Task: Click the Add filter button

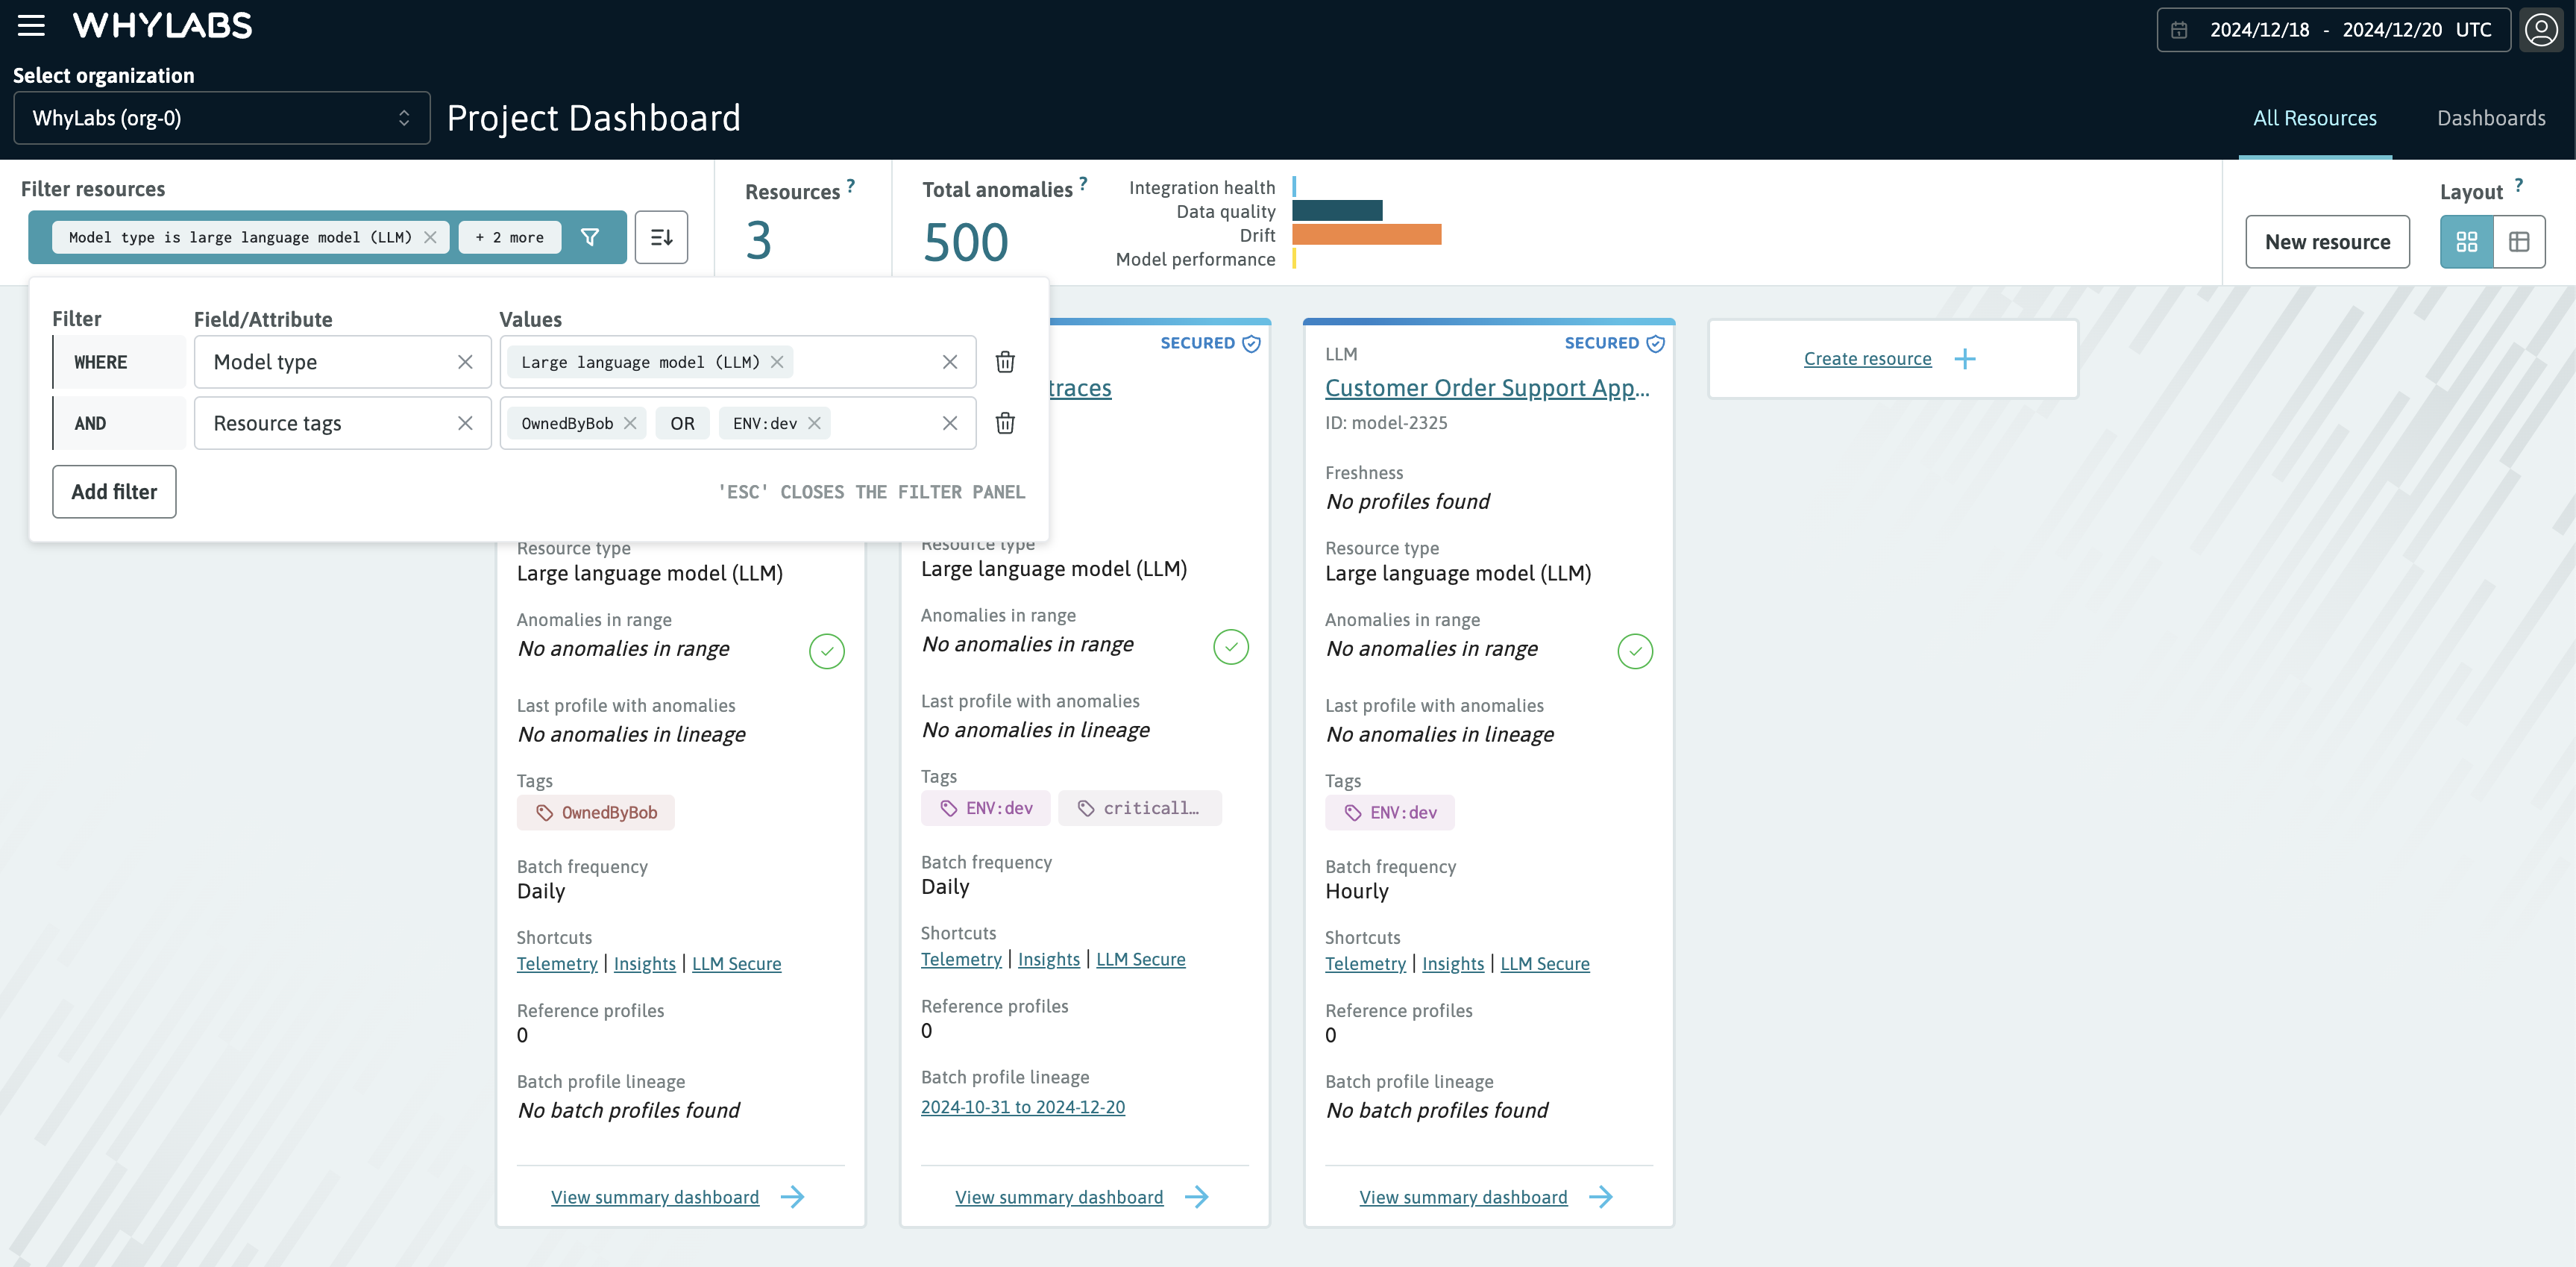Action: [113, 492]
